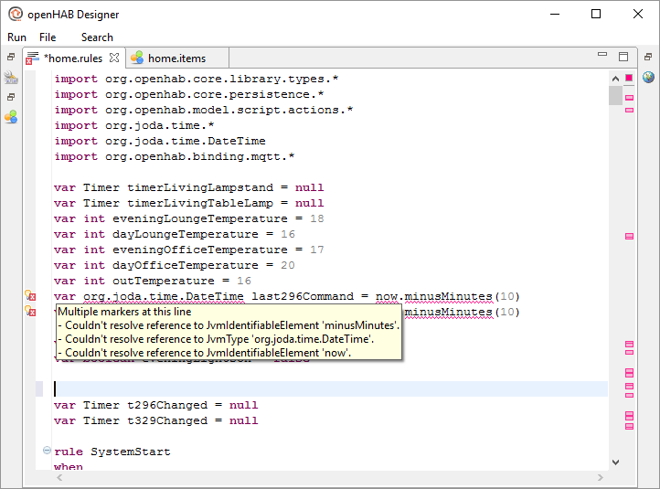The height and width of the screenshot is (489, 660).
Task: Jump to first overview ruler error marker
Action: tap(629, 98)
